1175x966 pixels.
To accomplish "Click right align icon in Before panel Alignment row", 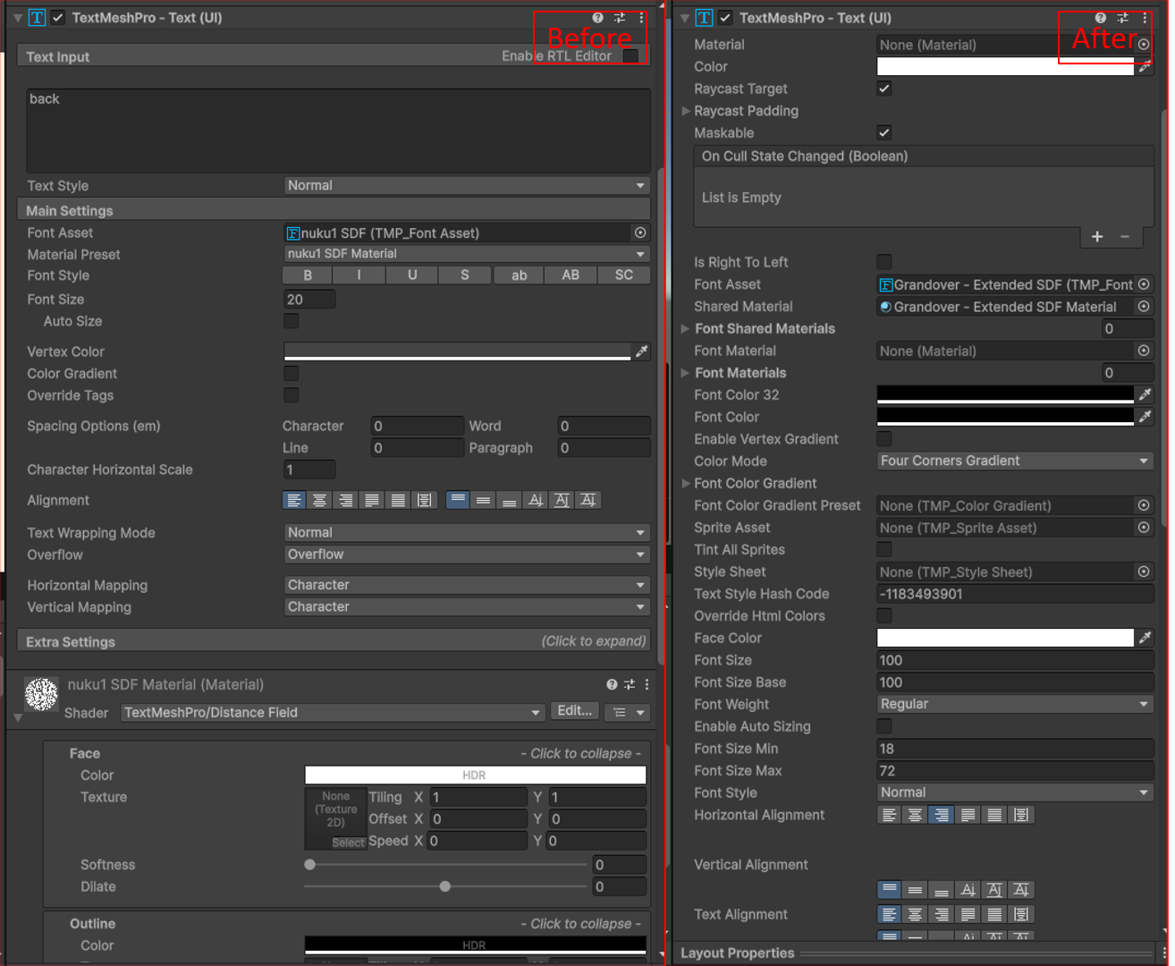I will pyautogui.click(x=345, y=500).
